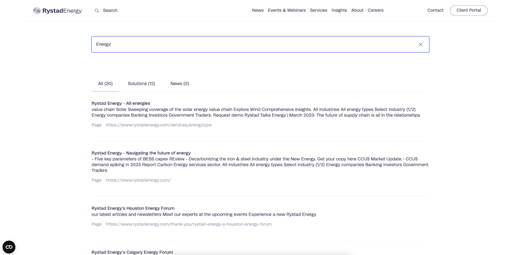This screenshot has height=255, width=520.
Task: Click the magnifier icon in header
Action: pos(97,10)
